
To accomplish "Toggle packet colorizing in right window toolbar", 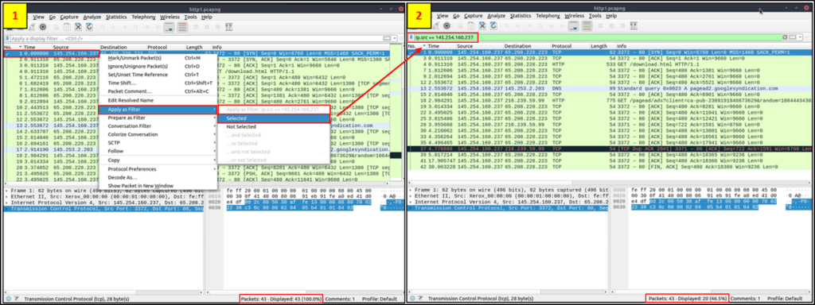I will click(587, 26).
